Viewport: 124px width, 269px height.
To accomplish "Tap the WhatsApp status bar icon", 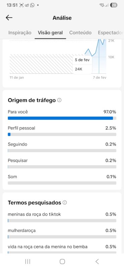I will pyautogui.click(x=32, y=5).
